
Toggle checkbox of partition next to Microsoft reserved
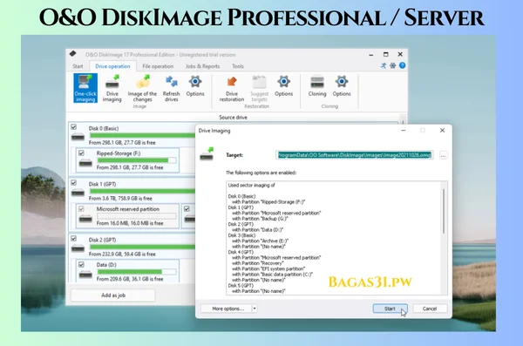(x=187, y=208)
